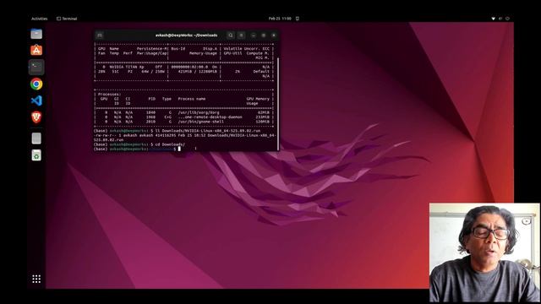
Task: Open the network indicator in the top bar
Action: 494,19
